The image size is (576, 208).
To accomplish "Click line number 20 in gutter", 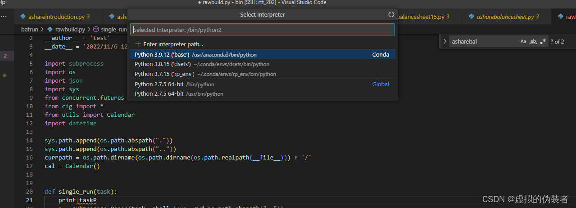I will (30, 191).
